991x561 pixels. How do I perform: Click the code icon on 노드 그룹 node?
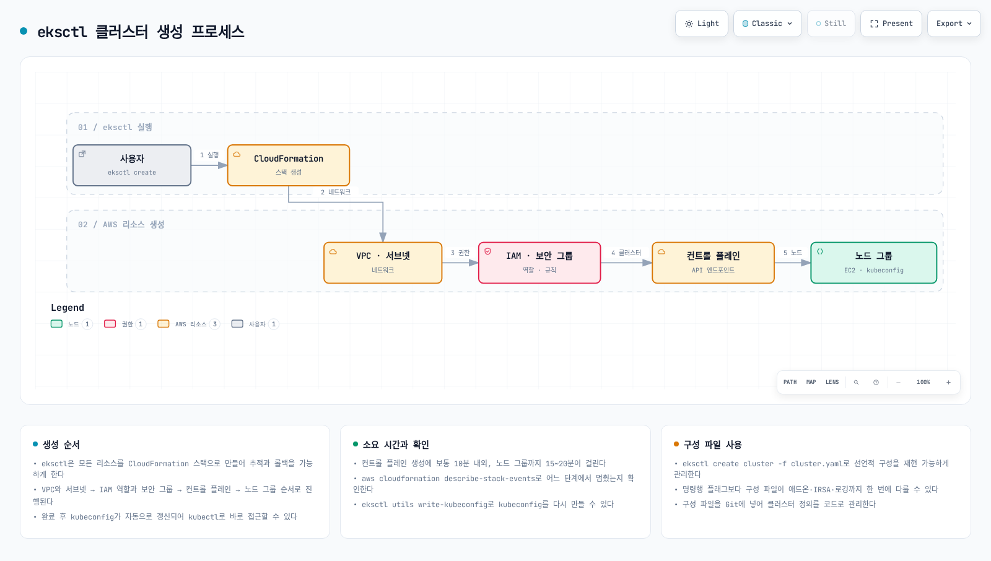tap(819, 251)
